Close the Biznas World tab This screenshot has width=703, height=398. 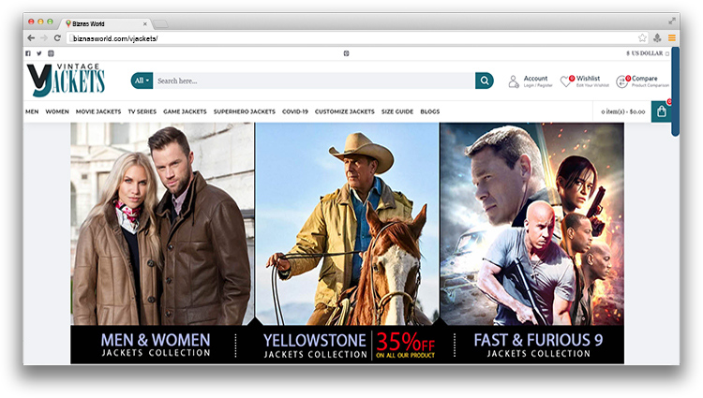pos(144,23)
